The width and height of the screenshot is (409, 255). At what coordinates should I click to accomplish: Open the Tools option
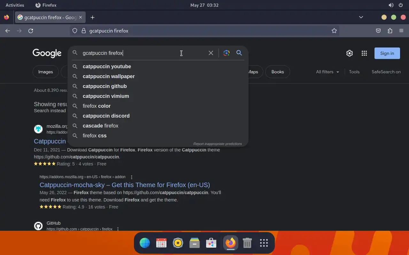coord(354,72)
